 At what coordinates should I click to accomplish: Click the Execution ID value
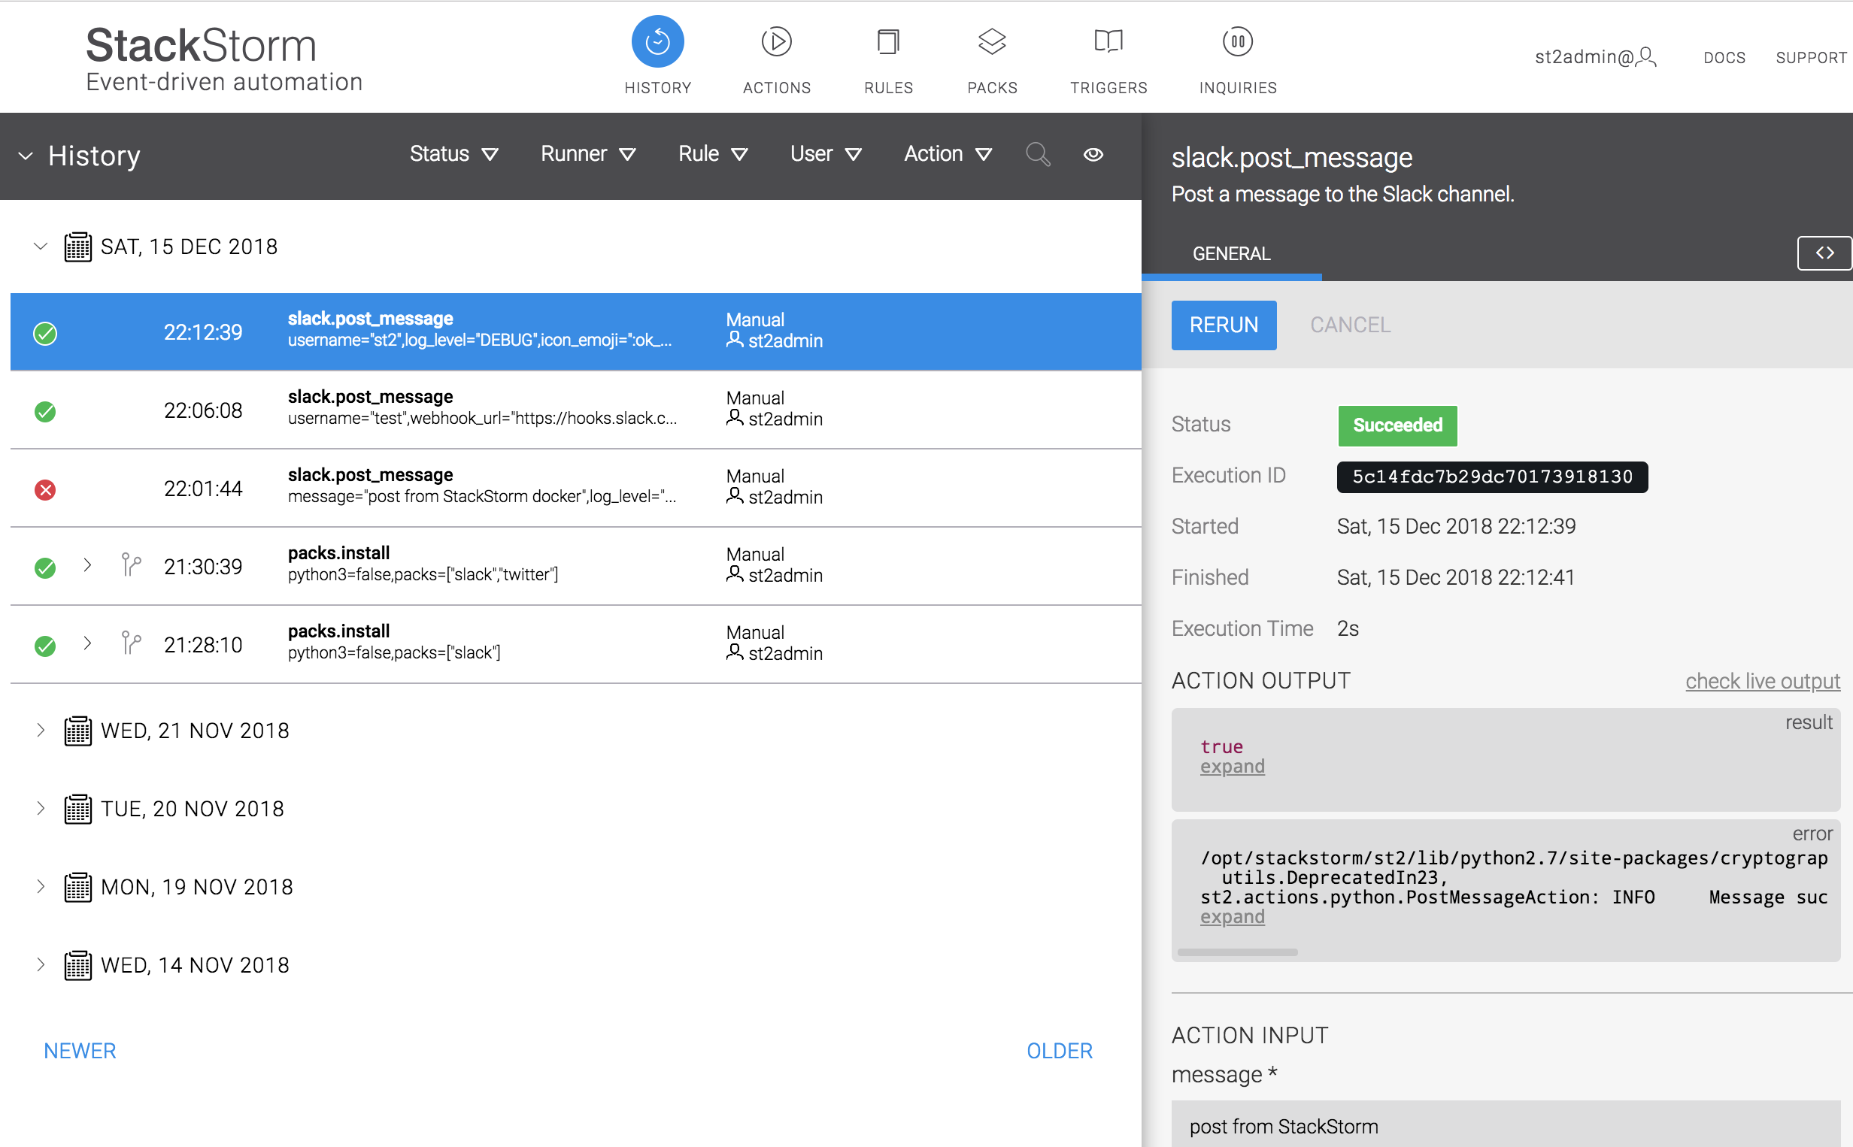click(x=1491, y=477)
